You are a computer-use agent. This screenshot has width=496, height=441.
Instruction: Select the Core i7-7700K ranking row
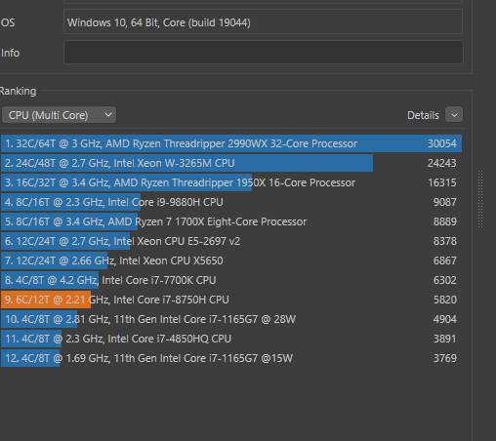[231, 280]
